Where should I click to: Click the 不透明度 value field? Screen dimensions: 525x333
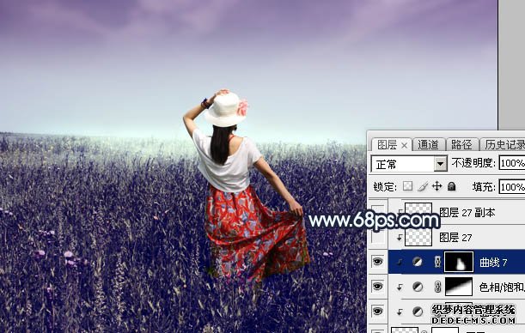tap(512, 163)
